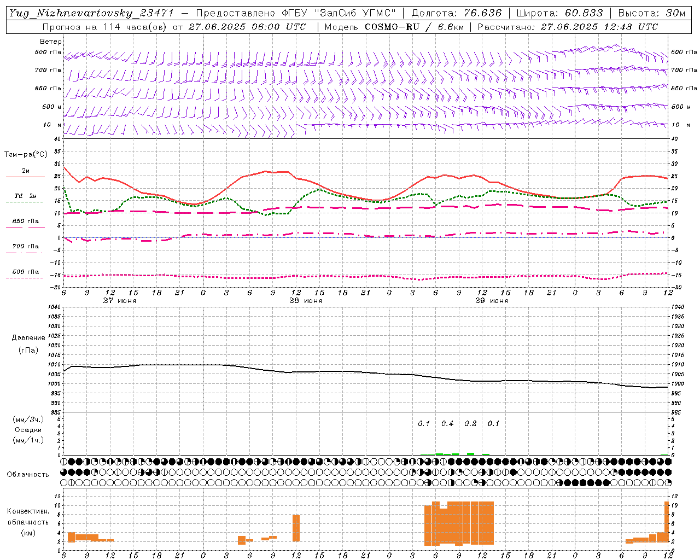Click the Конвективн. облачность label

click(x=28, y=517)
